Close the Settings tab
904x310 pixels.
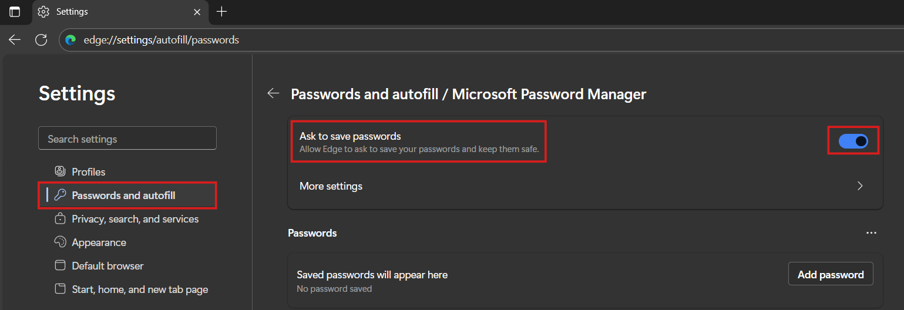coord(197,12)
